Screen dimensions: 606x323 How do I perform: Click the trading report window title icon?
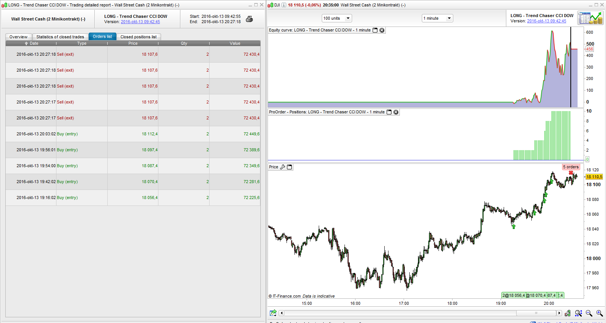click(x=5, y=5)
